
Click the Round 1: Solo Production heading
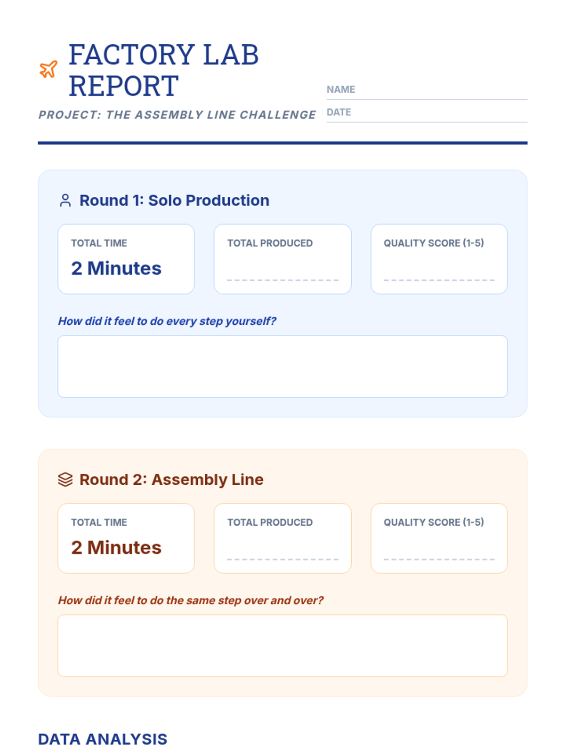[174, 200]
